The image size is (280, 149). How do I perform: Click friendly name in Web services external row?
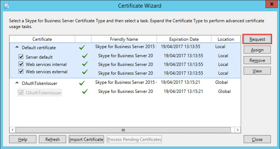pyautogui.click(x=125, y=73)
